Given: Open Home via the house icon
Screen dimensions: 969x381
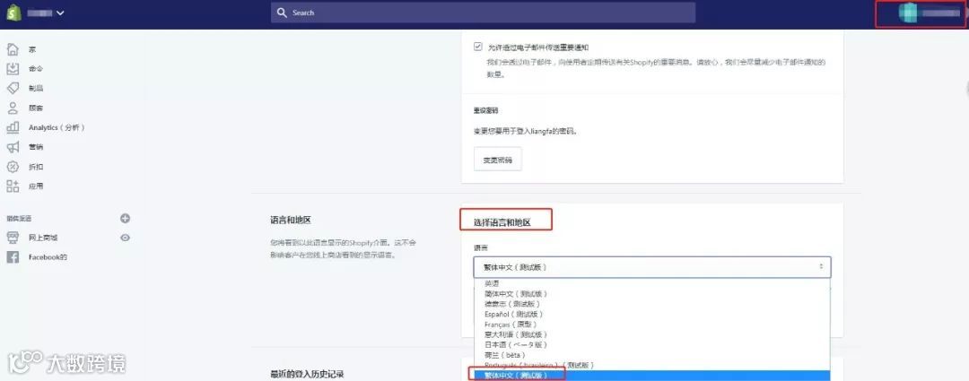Looking at the screenshot, I should [x=13, y=48].
